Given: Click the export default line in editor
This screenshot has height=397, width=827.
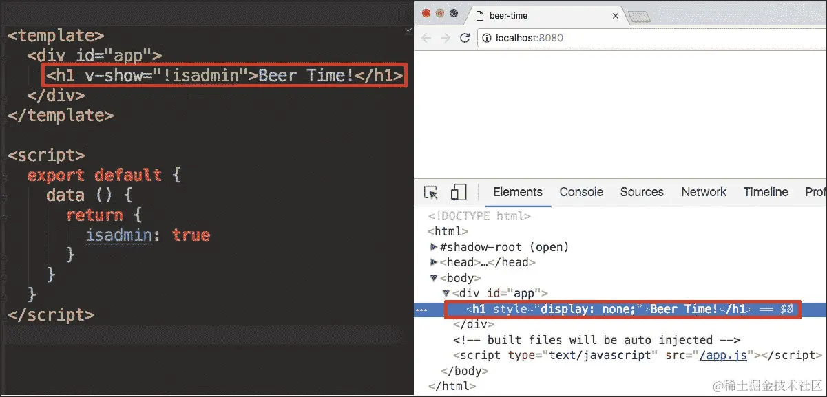Looking at the screenshot, I should point(103,175).
